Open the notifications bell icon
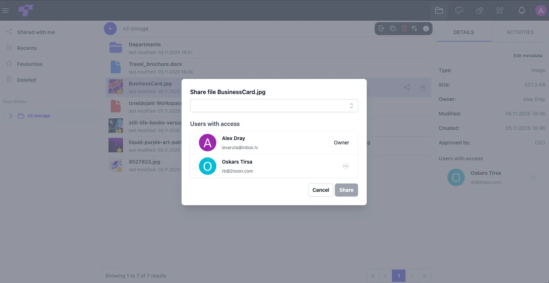 tap(522, 10)
